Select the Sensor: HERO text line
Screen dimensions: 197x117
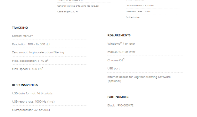[23, 36]
